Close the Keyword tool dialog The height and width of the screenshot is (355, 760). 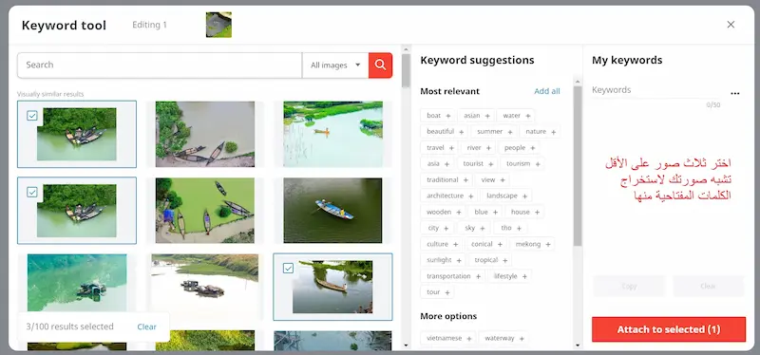[x=731, y=25]
